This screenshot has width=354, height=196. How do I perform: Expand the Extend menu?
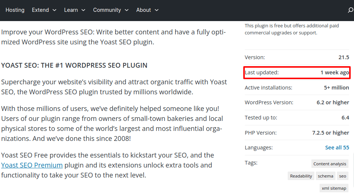pyautogui.click(x=44, y=10)
